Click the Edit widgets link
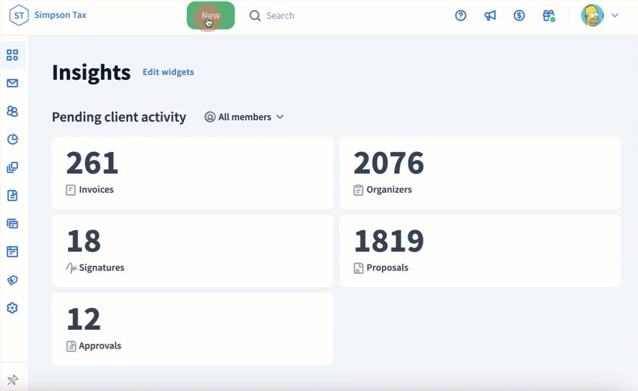This screenshot has width=638, height=391. coord(168,72)
